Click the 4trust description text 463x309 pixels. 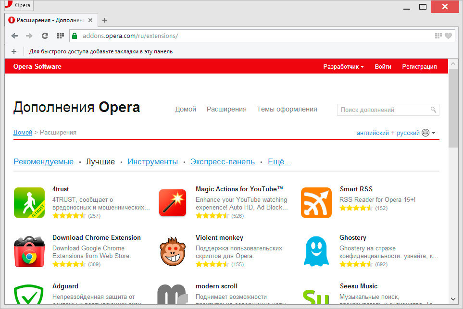pos(101,203)
